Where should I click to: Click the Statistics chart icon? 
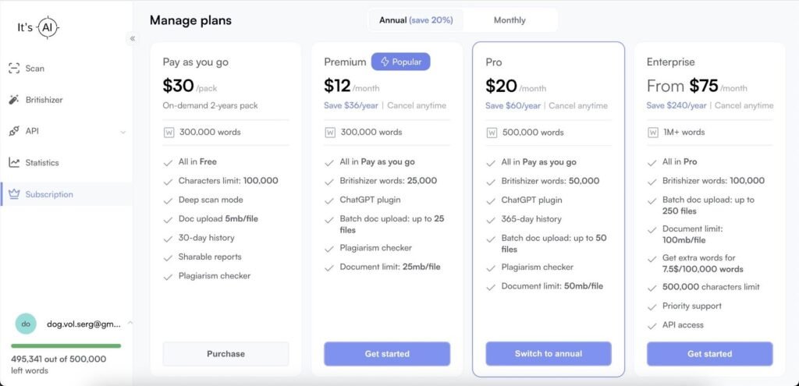pyautogui.click(x=14, y=163)
